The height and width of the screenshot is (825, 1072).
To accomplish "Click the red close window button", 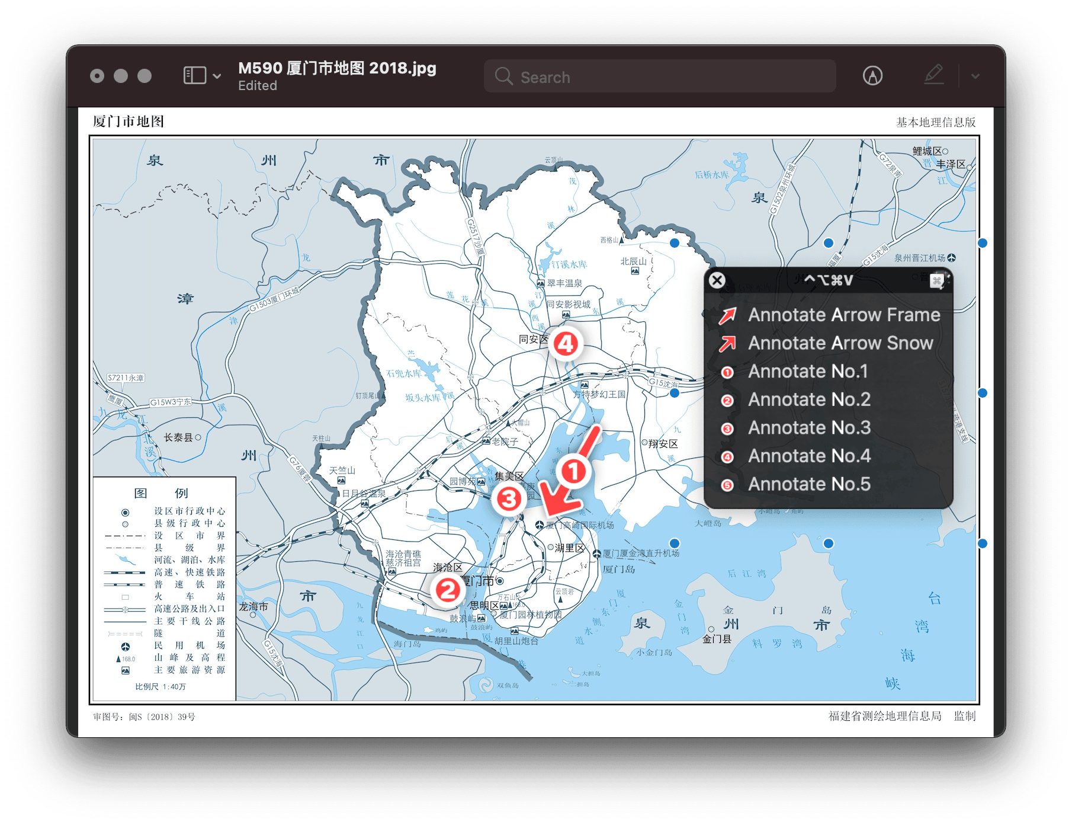I will [97, 76].
